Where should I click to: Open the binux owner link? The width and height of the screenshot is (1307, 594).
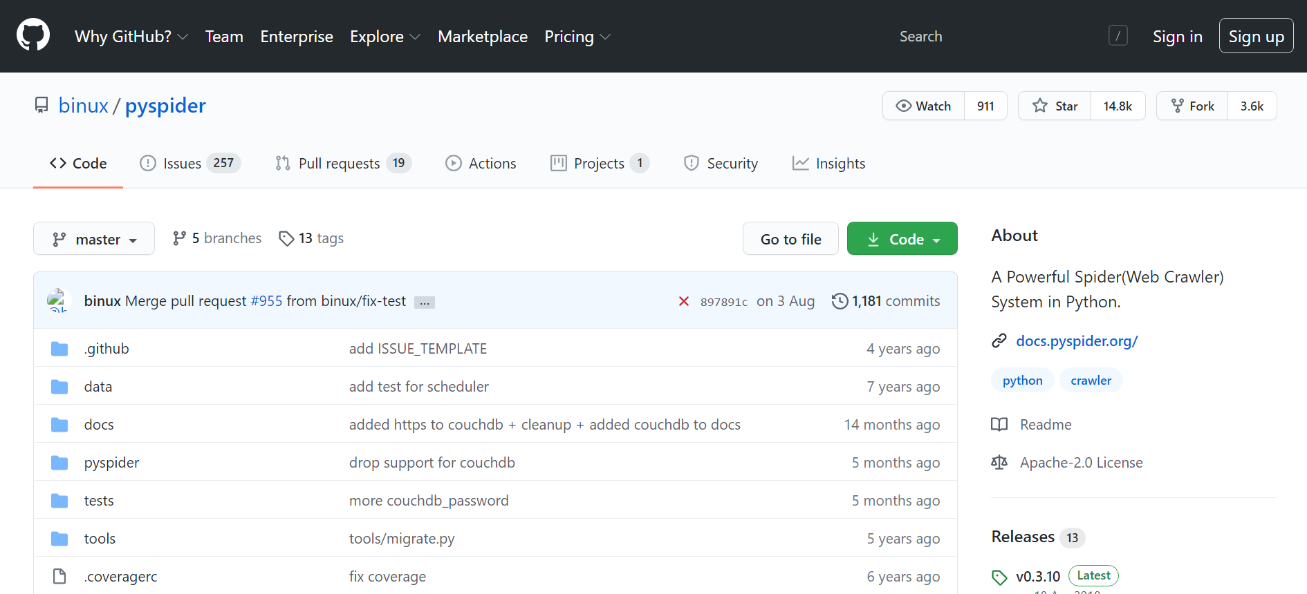coord(84,105)
